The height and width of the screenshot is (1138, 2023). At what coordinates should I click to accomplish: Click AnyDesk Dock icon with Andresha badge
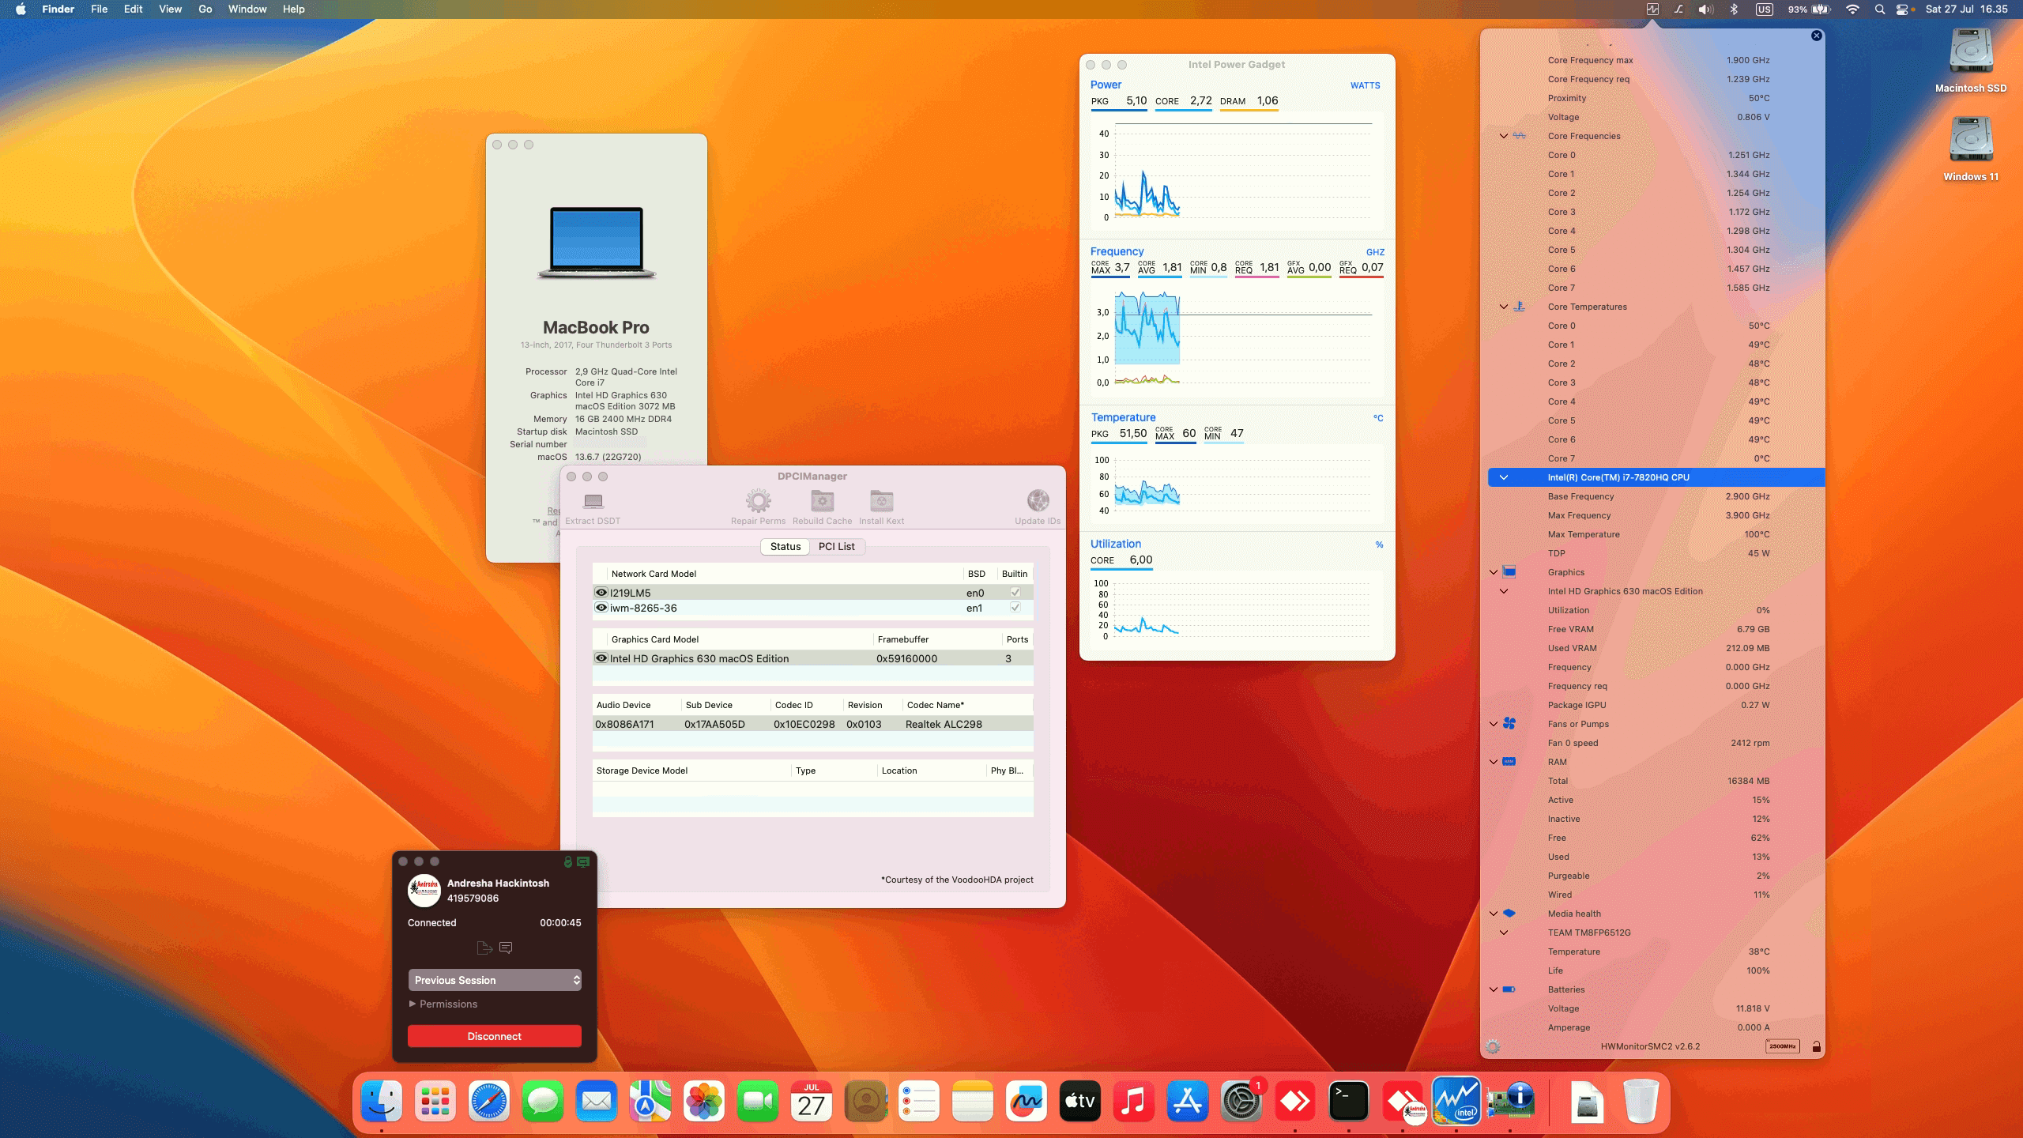1403,1101
